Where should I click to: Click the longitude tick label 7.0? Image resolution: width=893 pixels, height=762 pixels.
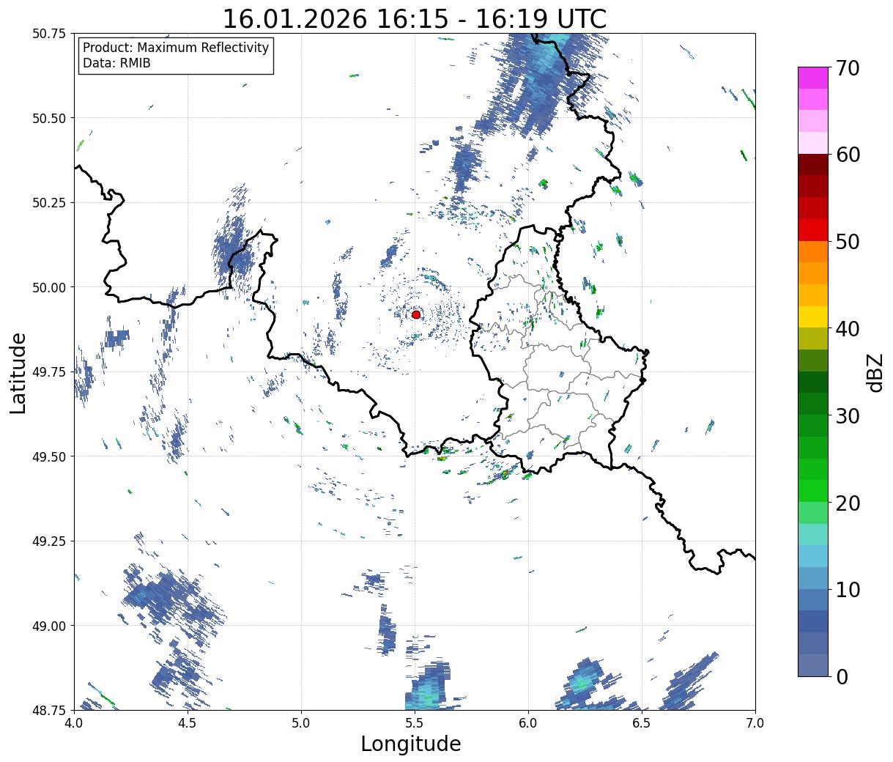(755, 722)
